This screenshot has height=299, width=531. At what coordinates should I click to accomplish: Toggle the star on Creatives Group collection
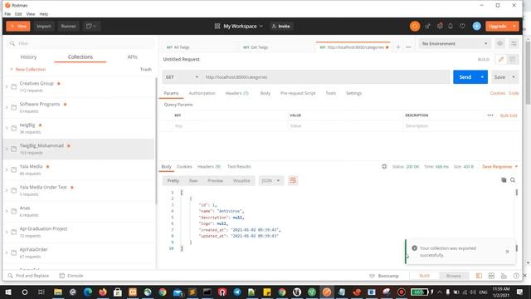[59, 83]
